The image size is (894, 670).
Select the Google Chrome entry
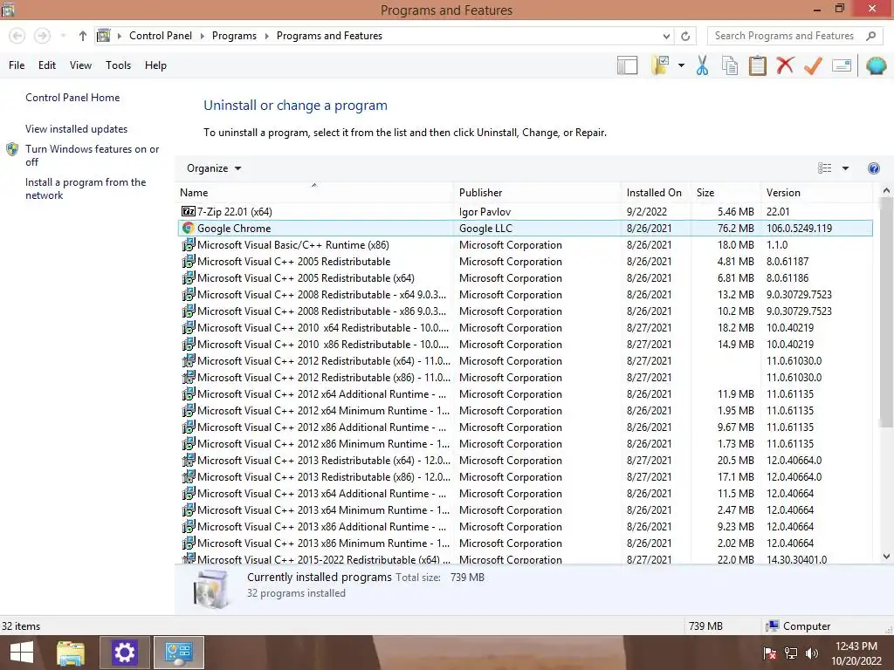[x=525, y=229]
